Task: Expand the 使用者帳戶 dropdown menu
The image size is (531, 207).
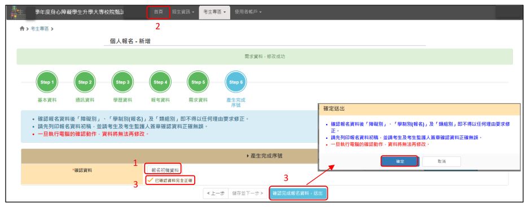Action: point(248,12)
